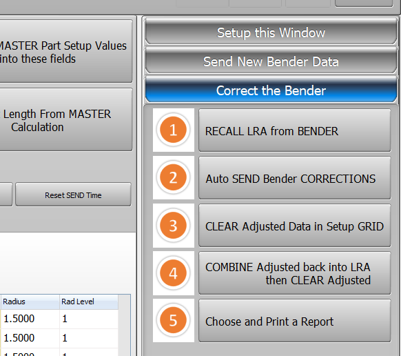Click Choose and Print a Report button
Image resolution: width=401 pixels, height=356 pixels.
295,321
